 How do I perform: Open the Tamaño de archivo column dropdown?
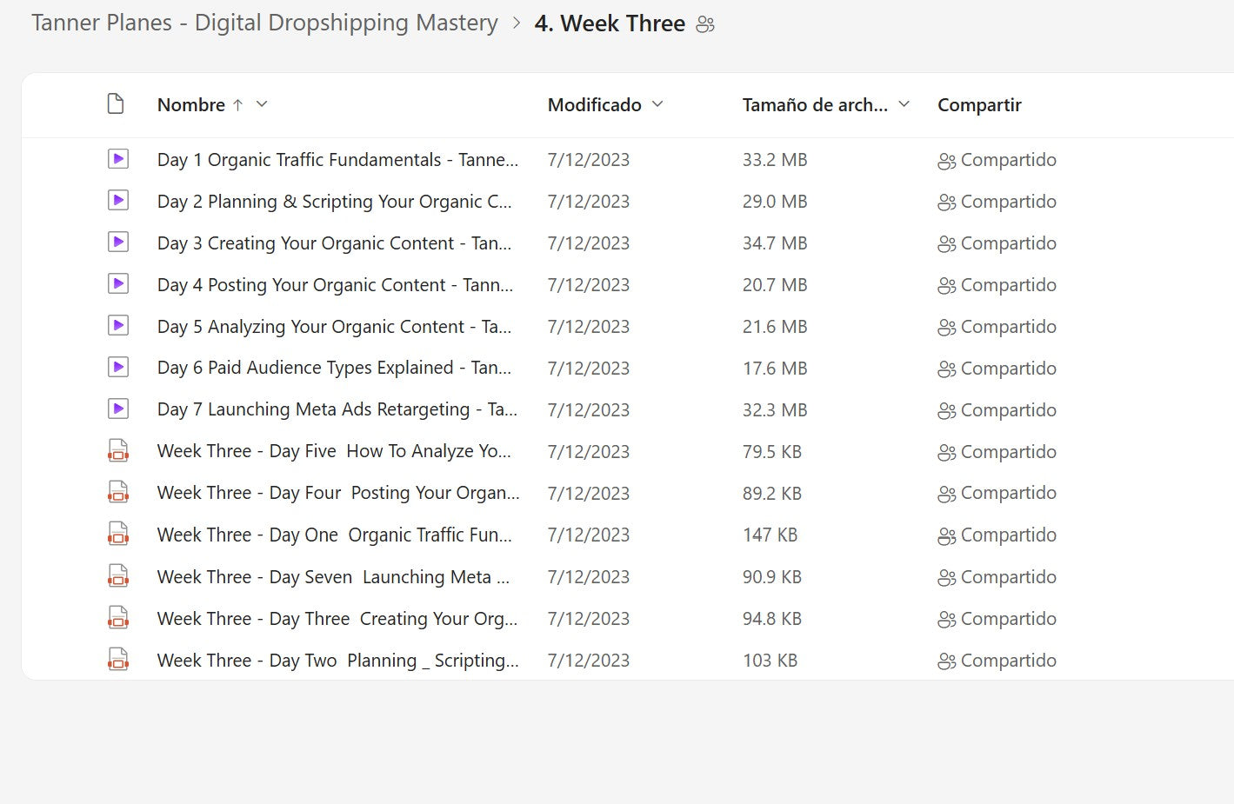tap(904, 104)
